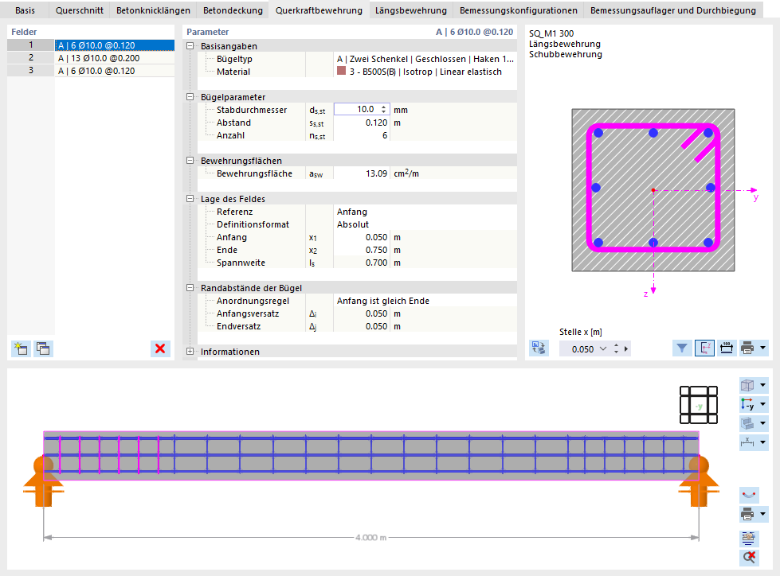The image size is (780, 576).
Task: Add a new stirrup field
Action: point(21,348)
